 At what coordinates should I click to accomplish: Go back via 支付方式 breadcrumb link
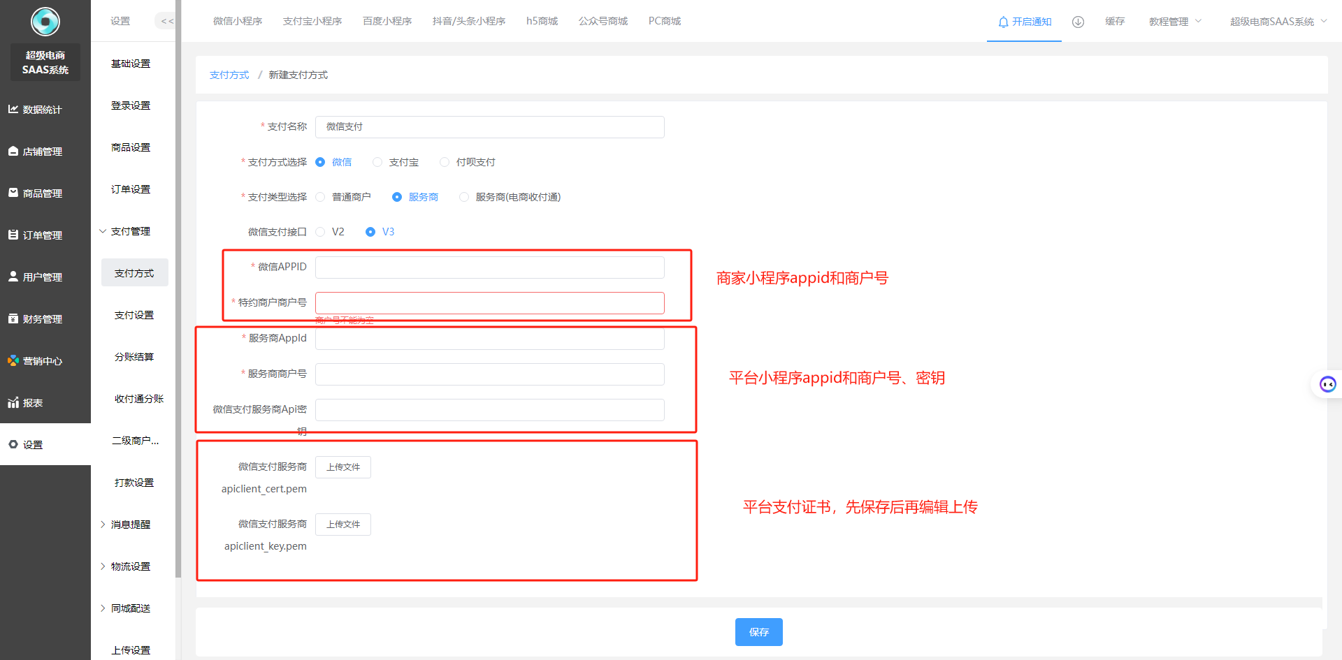click(229, 75)
